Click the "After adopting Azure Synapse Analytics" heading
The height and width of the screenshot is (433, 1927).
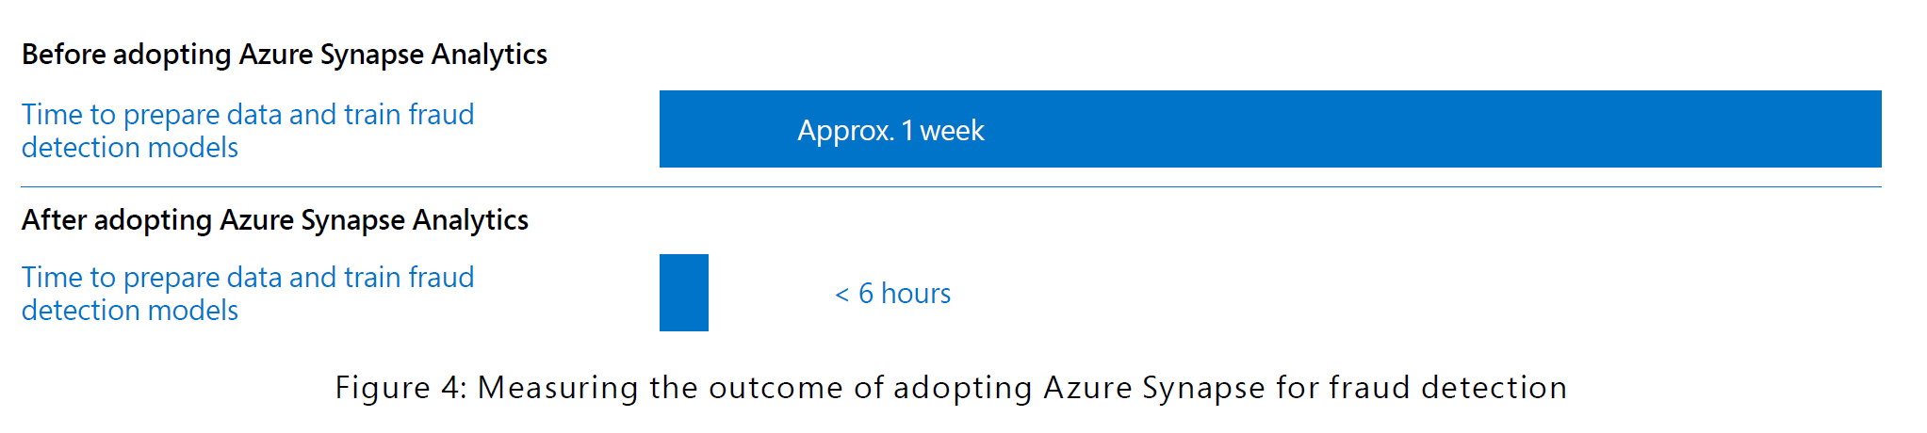coord(274,220)
